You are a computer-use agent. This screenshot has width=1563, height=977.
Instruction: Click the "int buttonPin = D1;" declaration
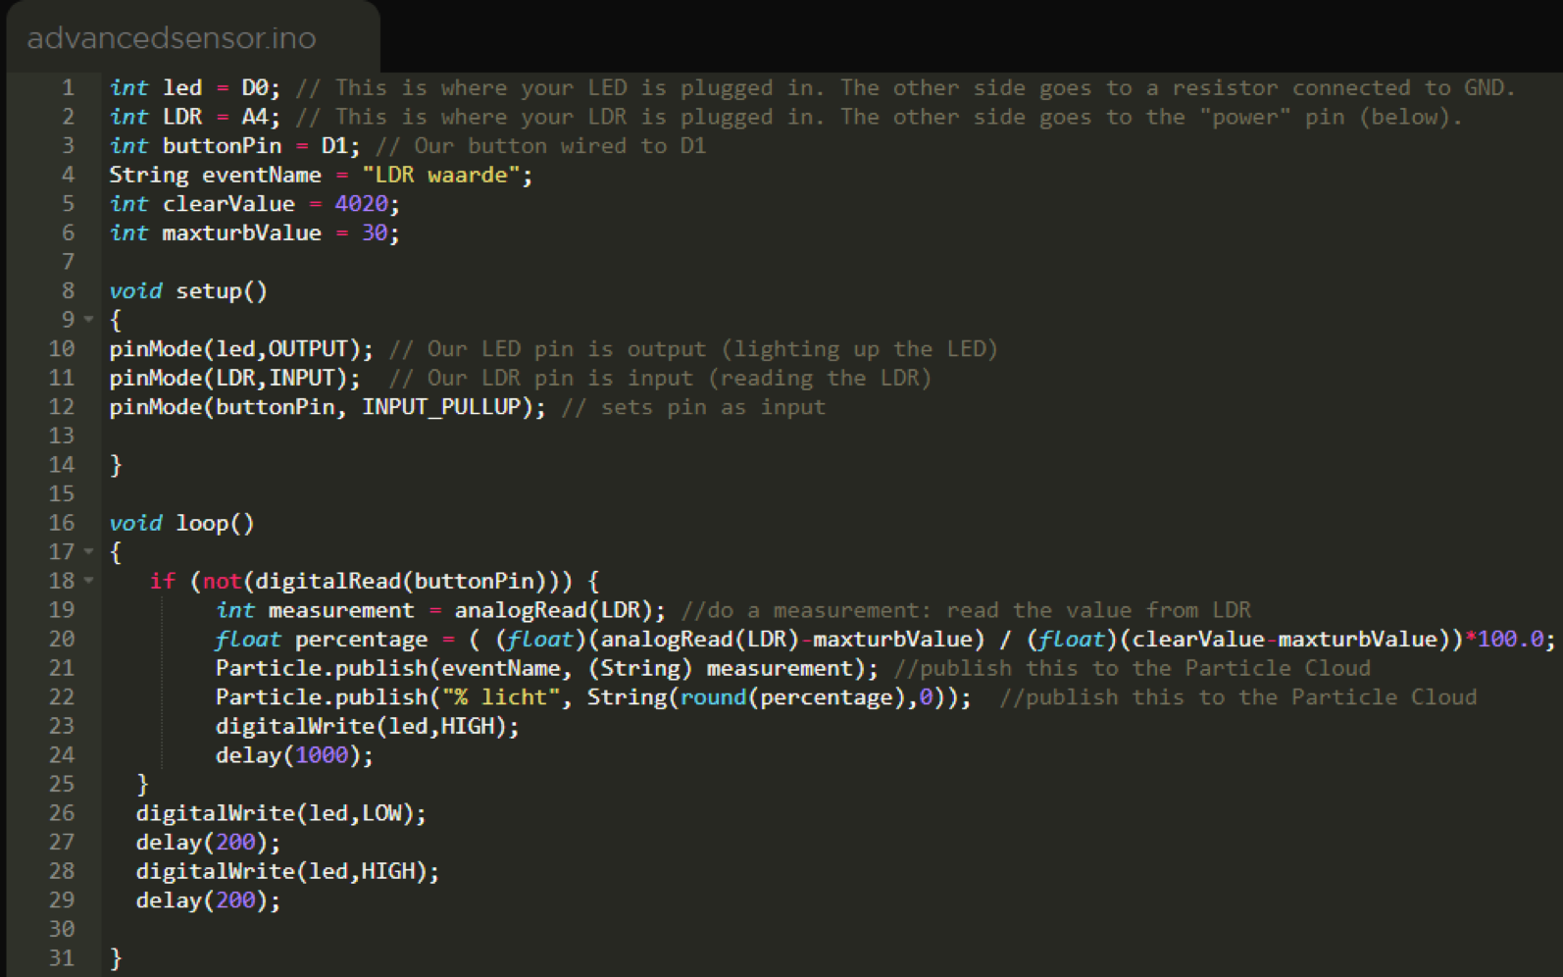[234, 146]
